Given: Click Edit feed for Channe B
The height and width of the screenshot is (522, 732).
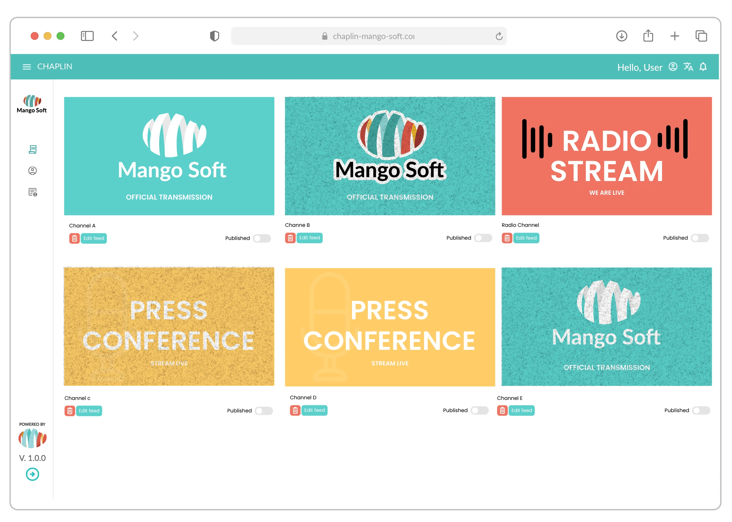Looking at the screenshot, I should (309, 238).
